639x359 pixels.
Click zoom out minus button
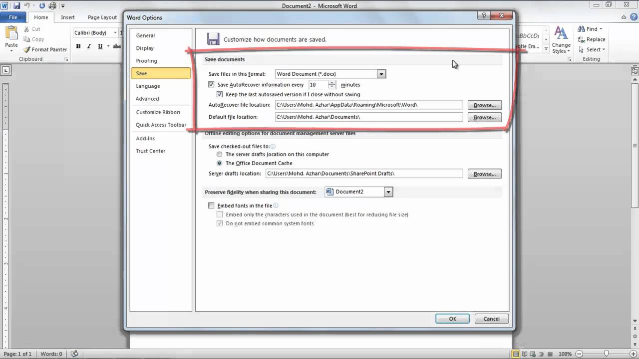click(x=580, y=354)
